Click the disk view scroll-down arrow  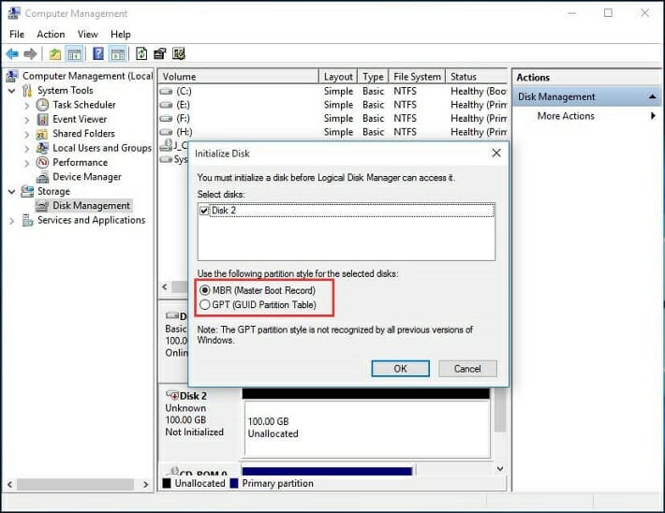coord(500,468)
